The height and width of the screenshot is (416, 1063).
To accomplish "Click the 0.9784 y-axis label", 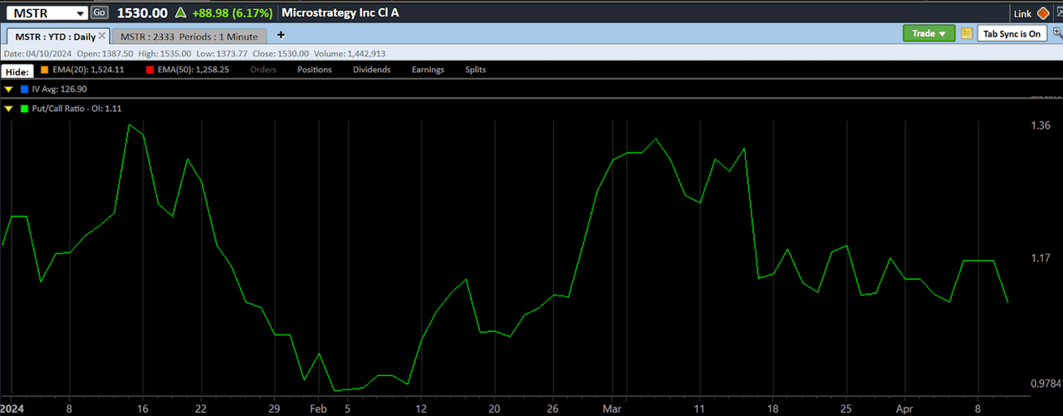I will (x=1046, y=384).
